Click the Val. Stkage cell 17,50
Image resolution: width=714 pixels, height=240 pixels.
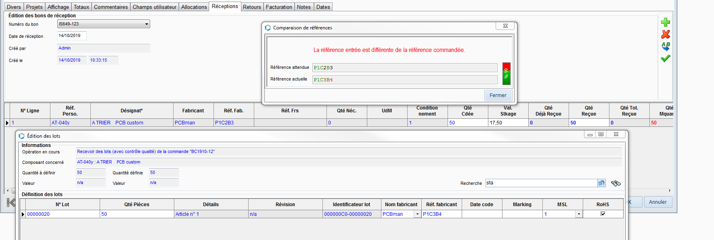pyautogui.click(x=509, y=123)
